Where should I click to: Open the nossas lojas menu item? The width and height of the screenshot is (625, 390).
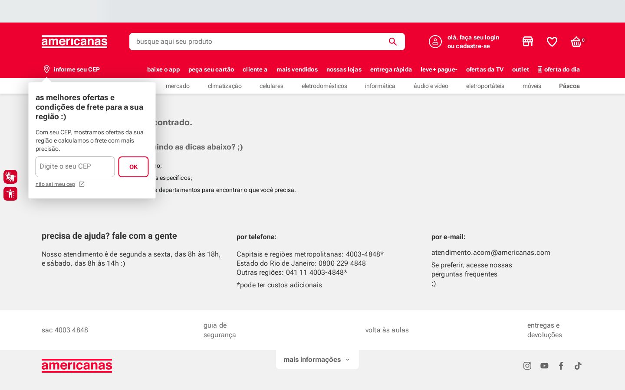click(x=344, y=69)
